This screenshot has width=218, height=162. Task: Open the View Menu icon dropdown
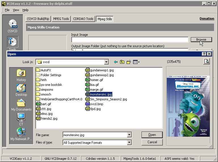(x=136, y=62)
